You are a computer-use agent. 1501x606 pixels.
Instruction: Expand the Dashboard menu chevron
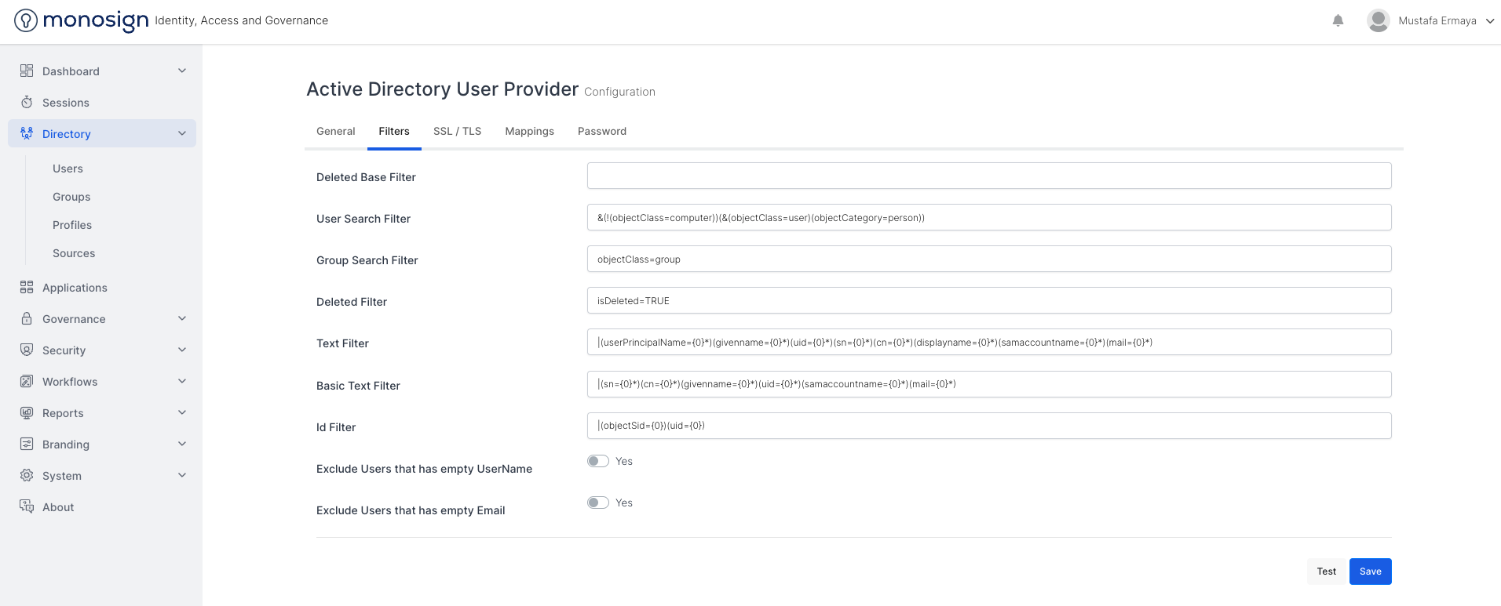182,71
